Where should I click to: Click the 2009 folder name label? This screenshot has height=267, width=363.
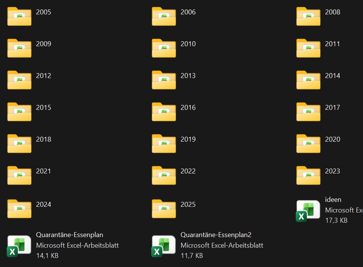click(x=44, y=44)
